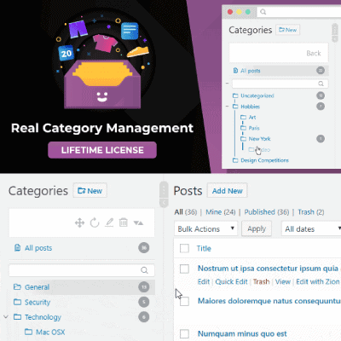Viewport: 341px width, 341px height.
Task: Click the category search field in preview window
Action: (280, 84)
